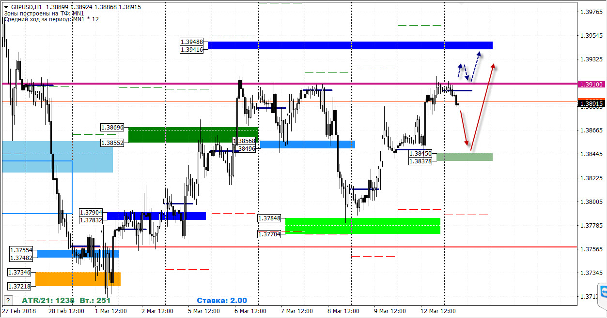Click the 1.38568 price tag
The height and width of the screenshot is (318, 607).
click(x=245, y=141)
